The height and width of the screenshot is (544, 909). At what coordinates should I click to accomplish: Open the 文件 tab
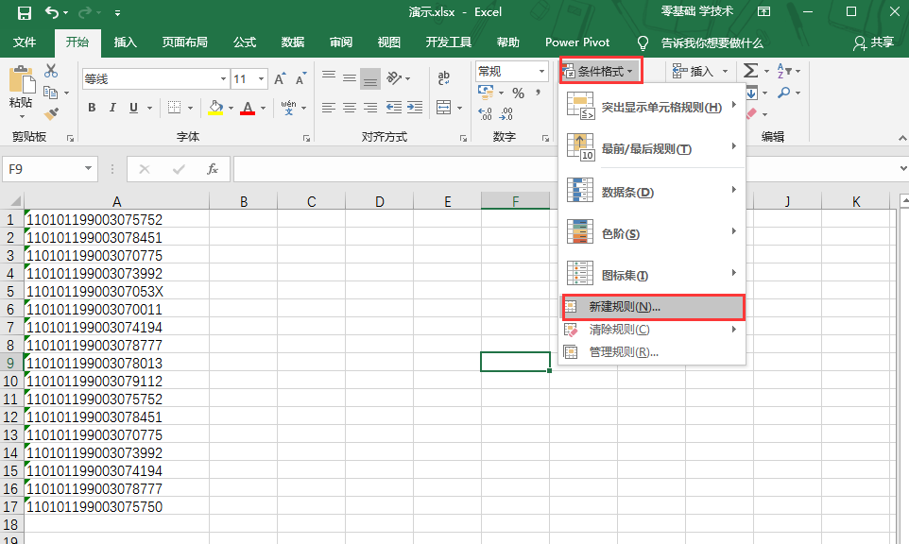[x=25, y=42]
